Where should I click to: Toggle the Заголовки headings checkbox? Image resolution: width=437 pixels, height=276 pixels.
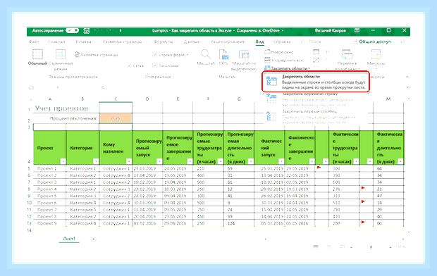coord(166,65)
